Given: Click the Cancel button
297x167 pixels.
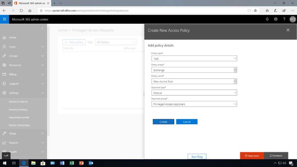Looking at the screenshot, I should 187,122.
